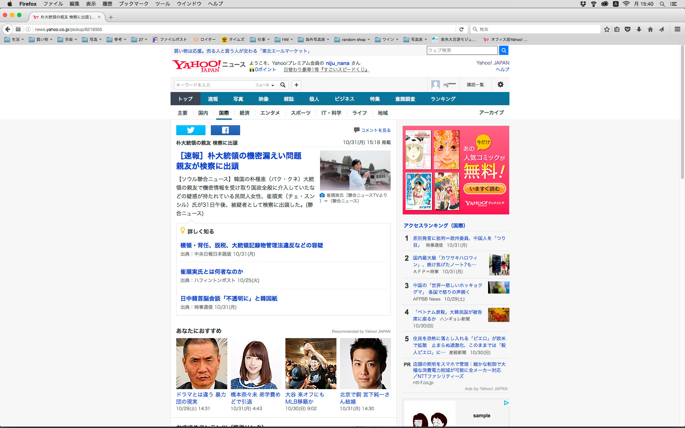
Task: Share article via Facebook button
Action: (x=225, y=130)
